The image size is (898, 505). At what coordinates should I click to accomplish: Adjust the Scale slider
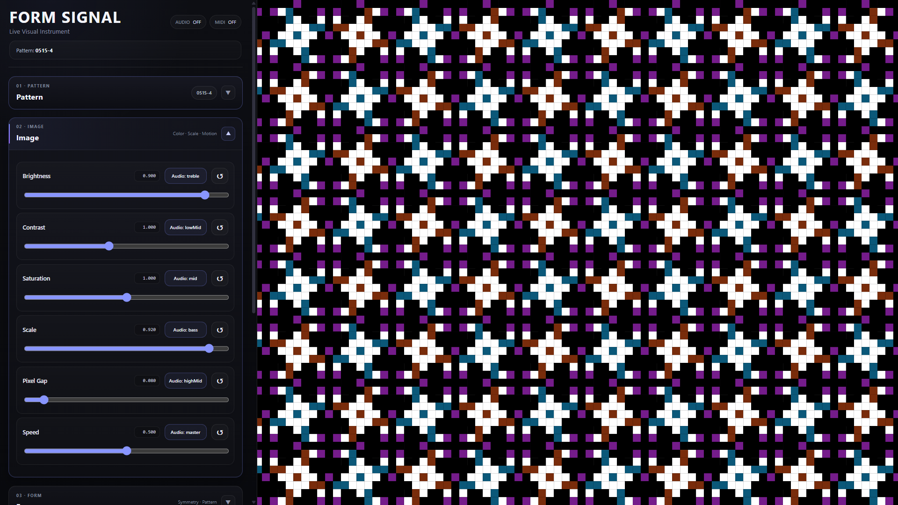tap(126, 348)
